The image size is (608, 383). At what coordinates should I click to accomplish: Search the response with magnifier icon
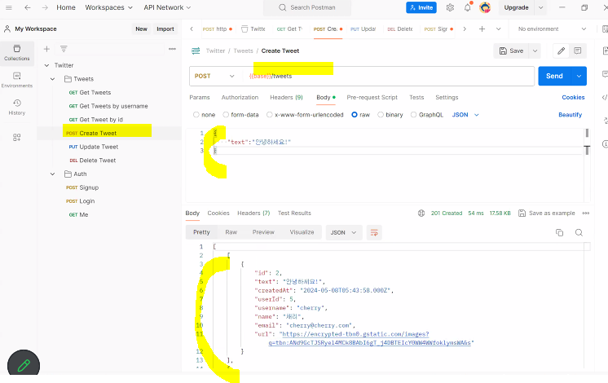[579, 232]
